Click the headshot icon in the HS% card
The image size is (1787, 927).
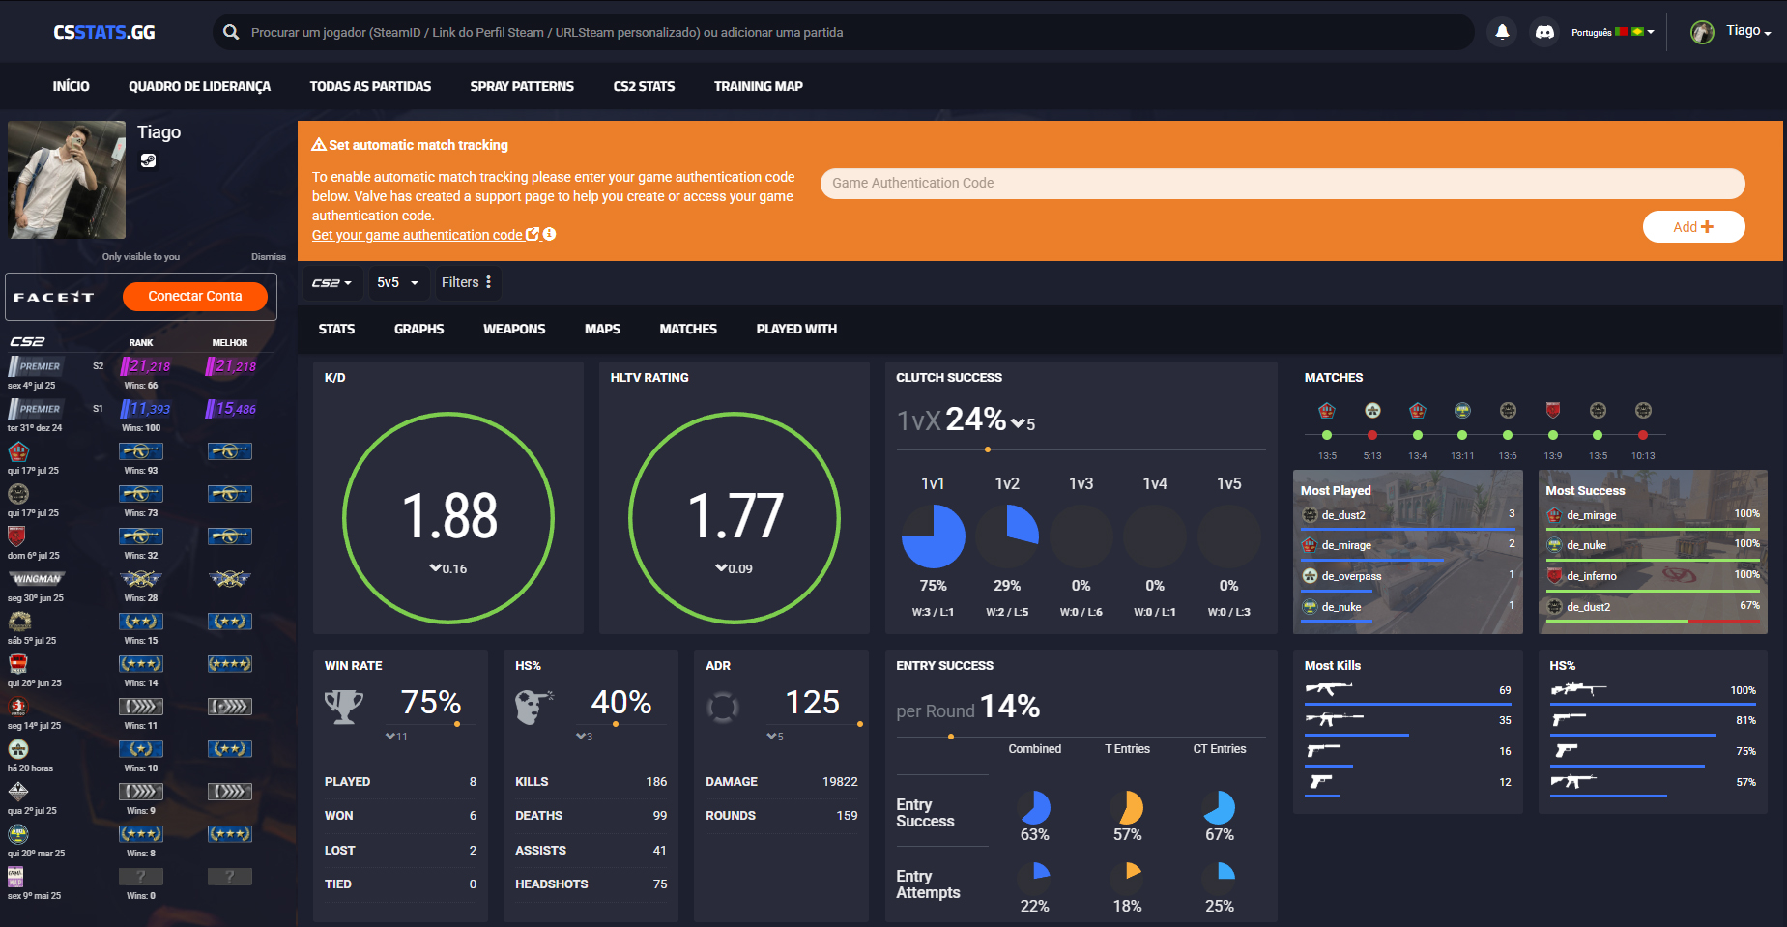point(534,707)
